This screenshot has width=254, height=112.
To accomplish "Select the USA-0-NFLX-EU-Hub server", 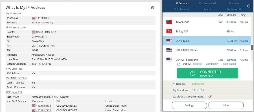I will (x=207, y=50).
